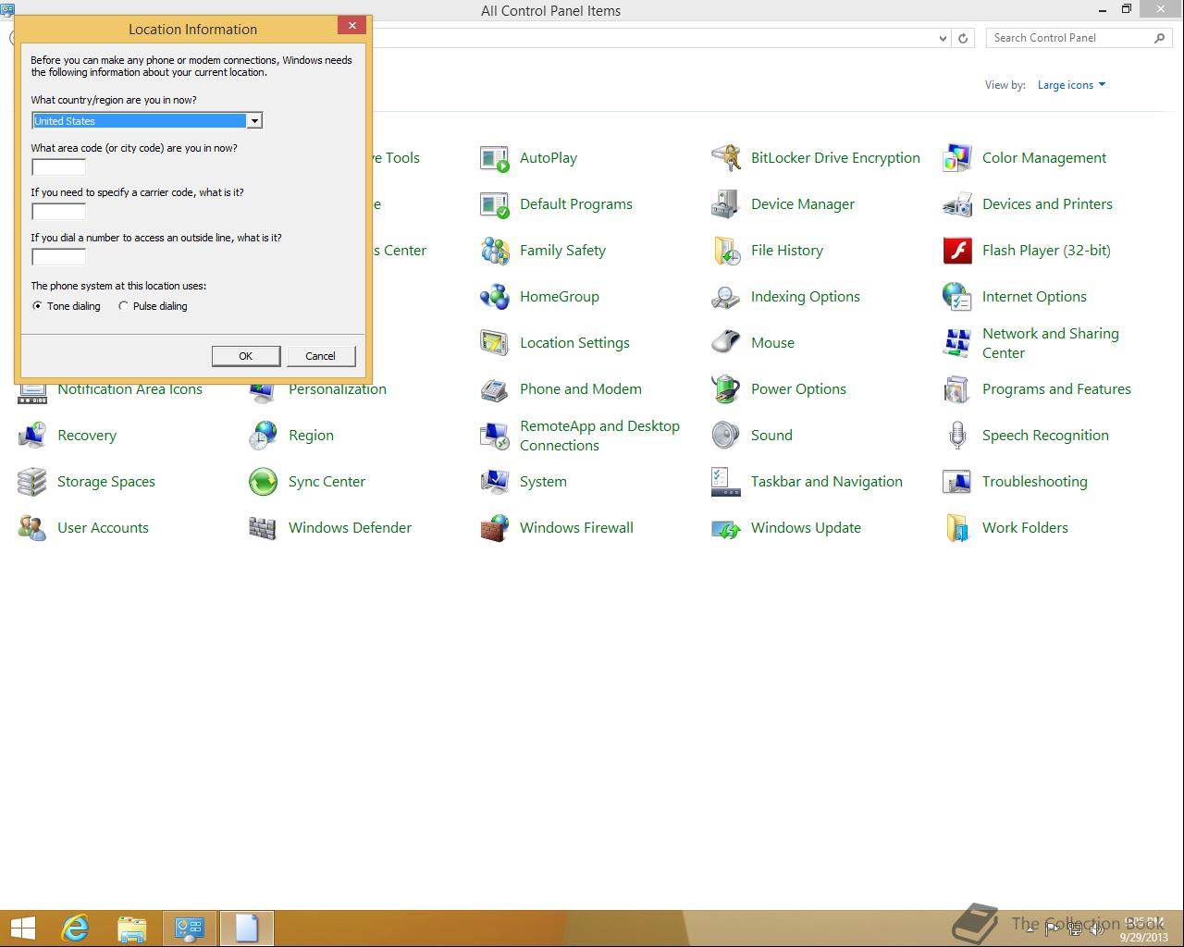Image resolution: width=1184 pixels, height=947 pixels.
Task: Open File Explorer from the taskbar
Action: [x=132, y=929]
